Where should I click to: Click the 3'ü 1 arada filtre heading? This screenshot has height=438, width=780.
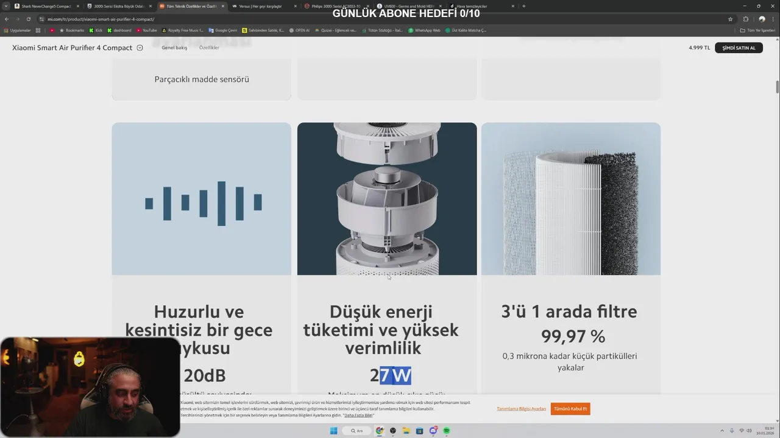[569, 311]
